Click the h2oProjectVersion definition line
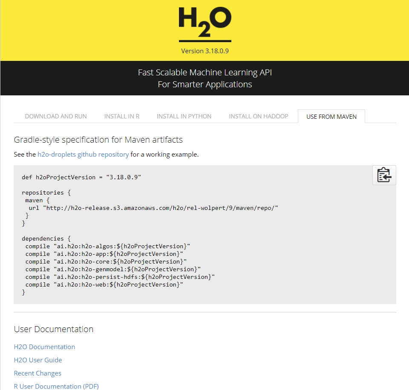 point(81,177)
